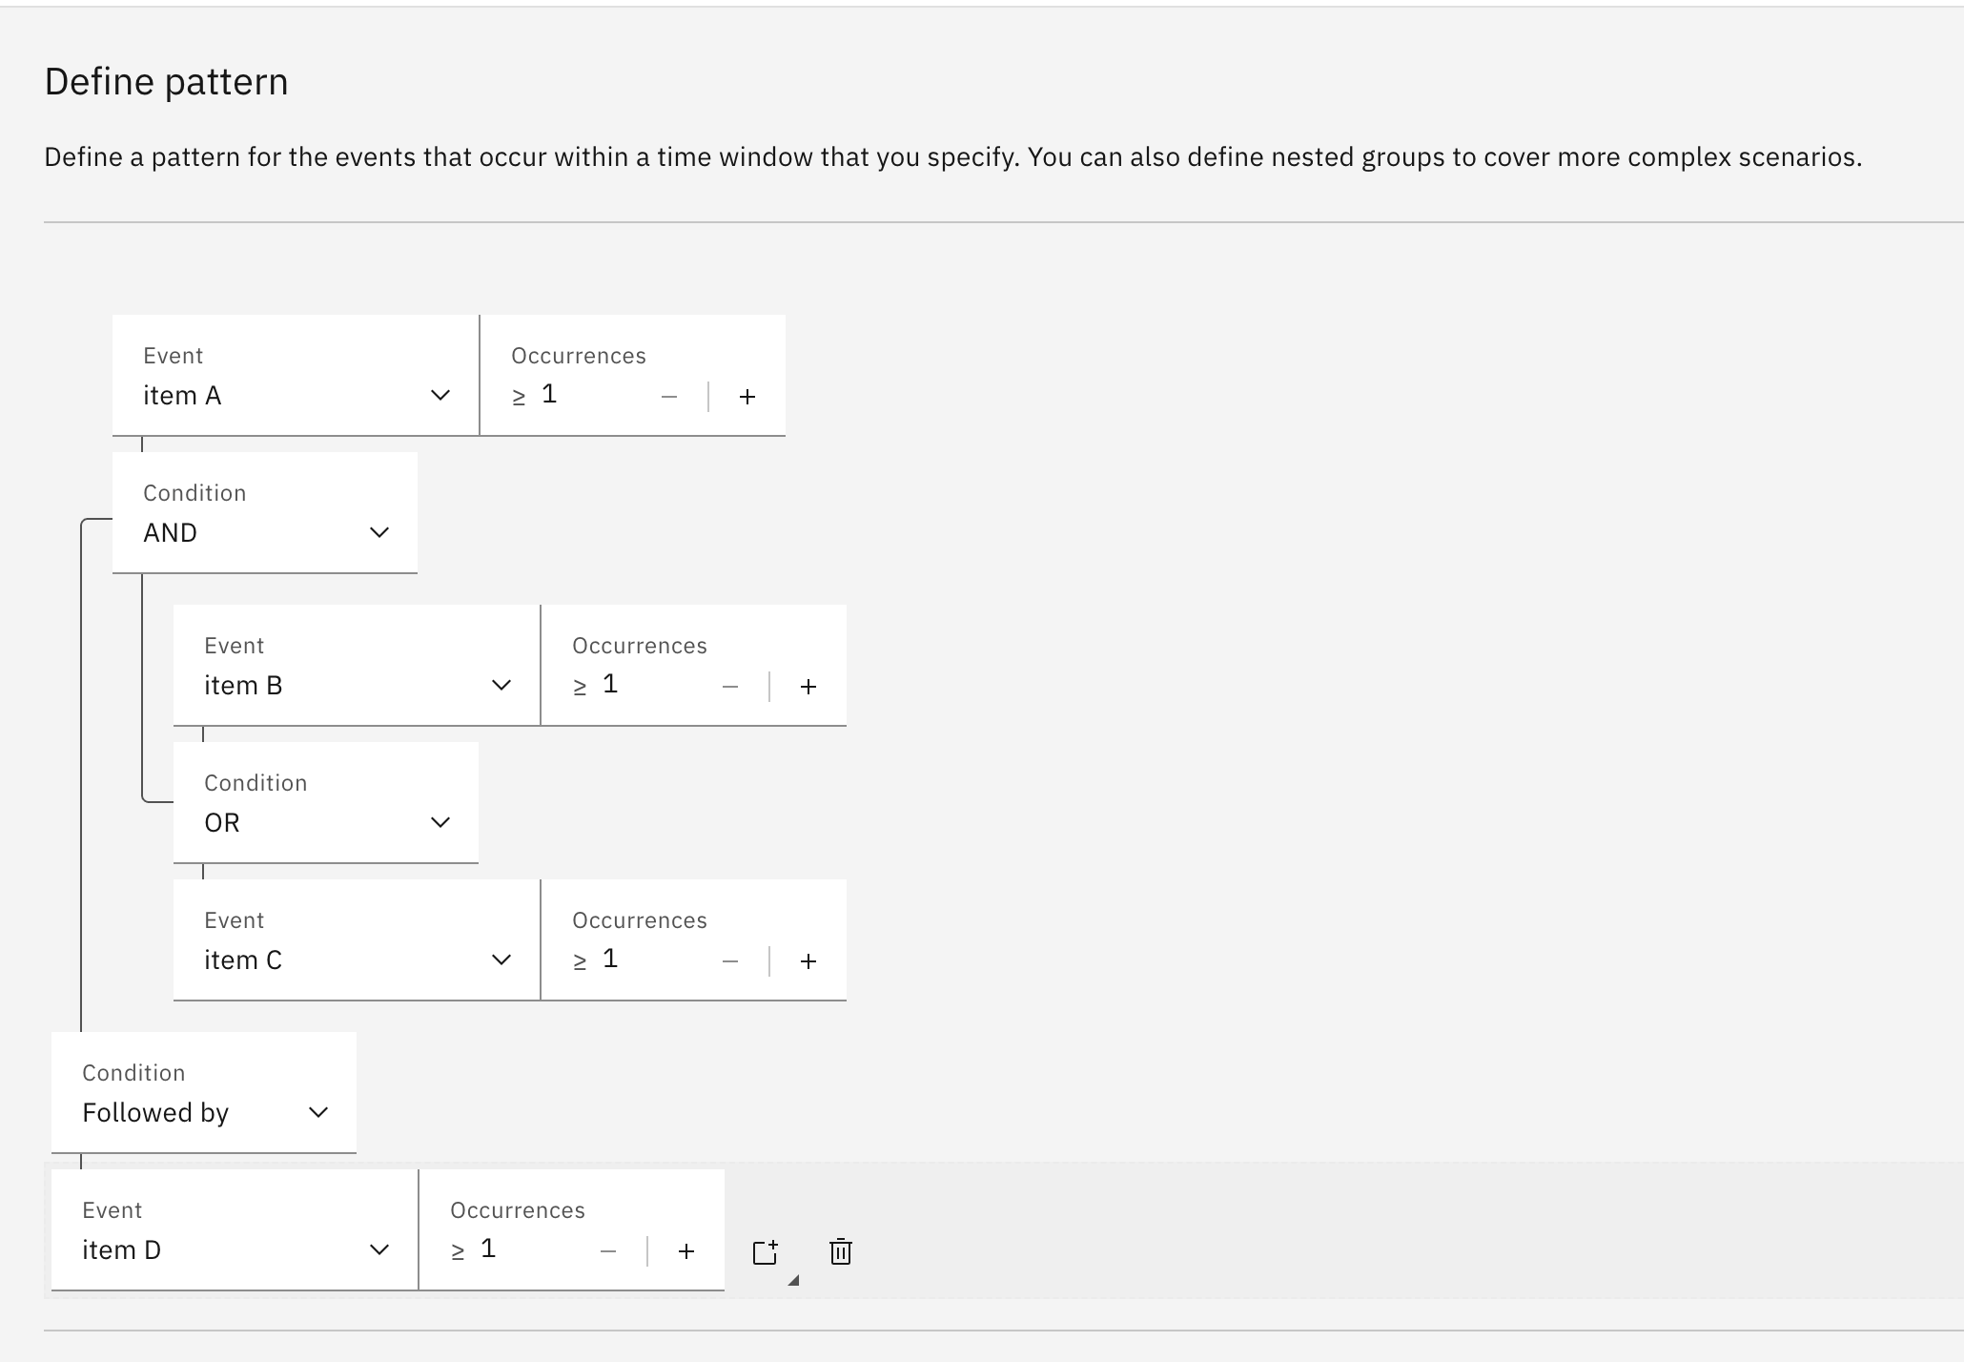Open the item D event dropdown
The image size is (1964, 1362).
tap(235, 1249)
